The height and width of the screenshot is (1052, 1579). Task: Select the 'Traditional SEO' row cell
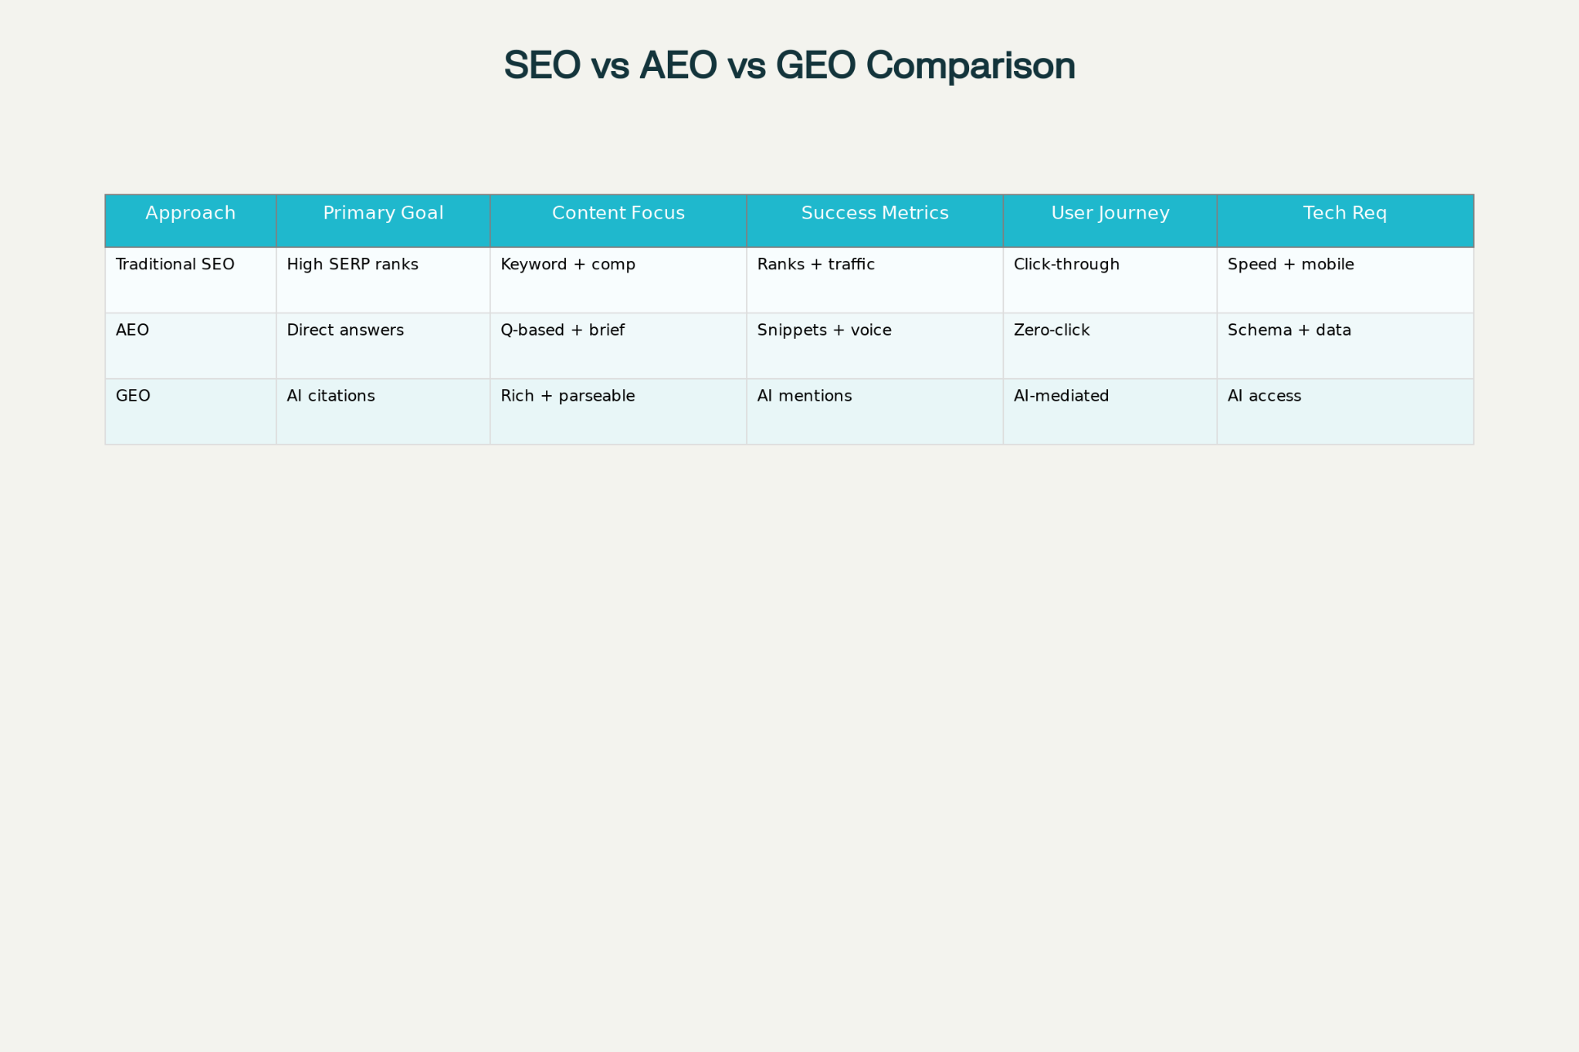176,264
